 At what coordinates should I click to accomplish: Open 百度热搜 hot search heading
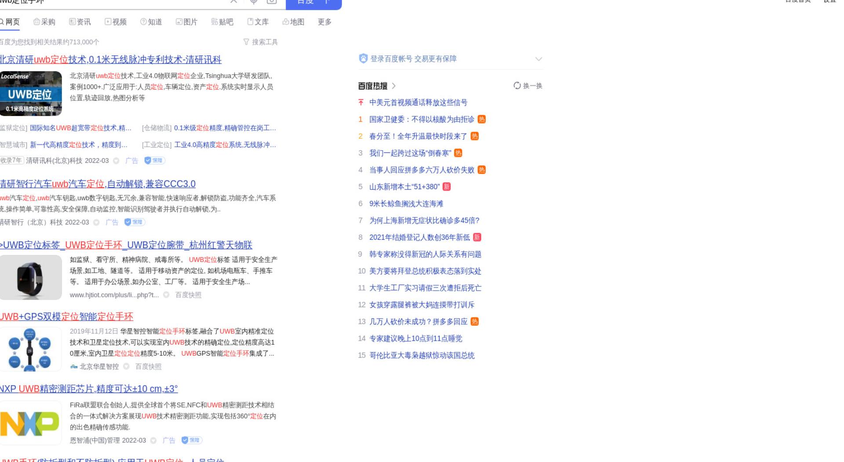pos(373,86)
